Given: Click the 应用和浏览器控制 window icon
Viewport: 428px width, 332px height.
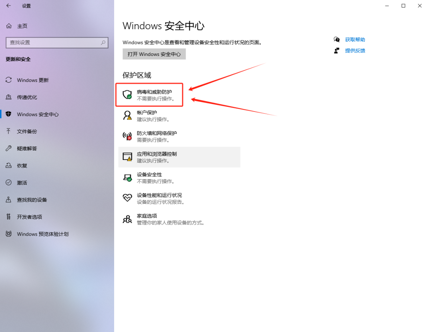Looking at the screenshot, I should [127, 157].
